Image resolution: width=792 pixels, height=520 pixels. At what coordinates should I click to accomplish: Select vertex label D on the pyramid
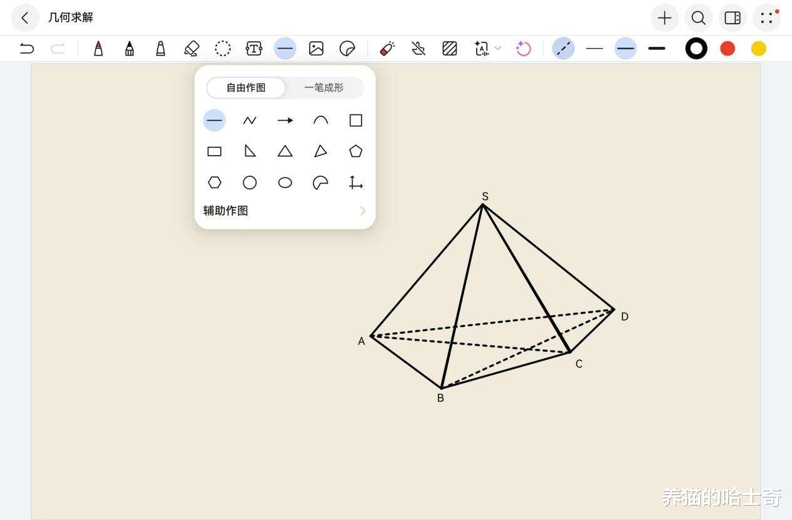[624, 317]
